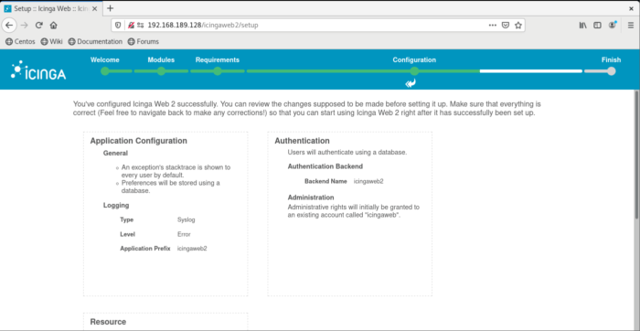Click the Error logging level value
The image size is (640, 331).
[x=184, y=234]
